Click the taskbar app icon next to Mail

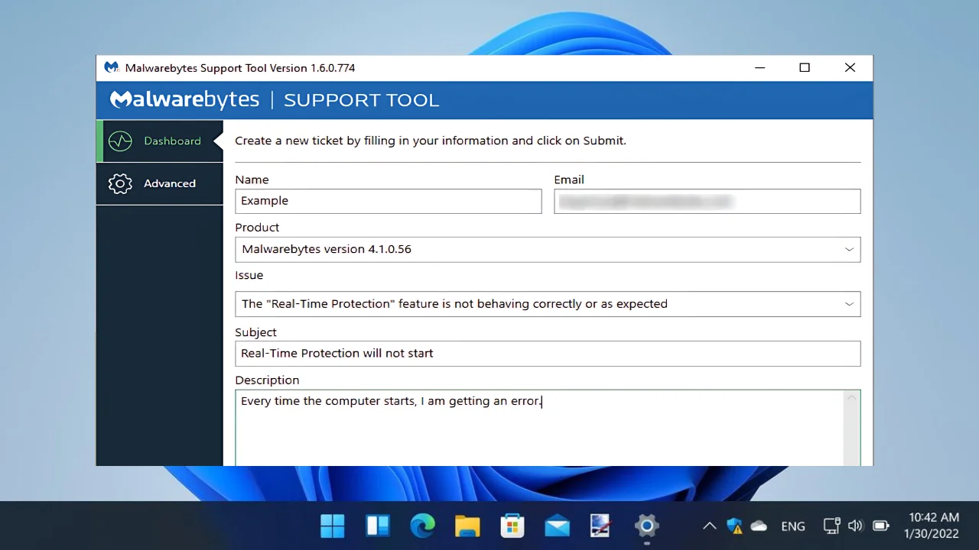pos(602,526)
